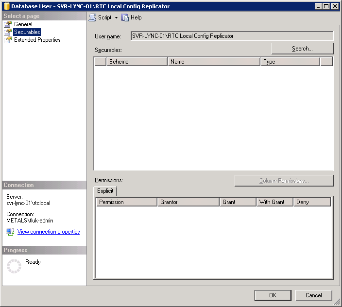Click the Grantor column header in permissions
This screenshot has height=307, width=342.
tap(188, 202)
